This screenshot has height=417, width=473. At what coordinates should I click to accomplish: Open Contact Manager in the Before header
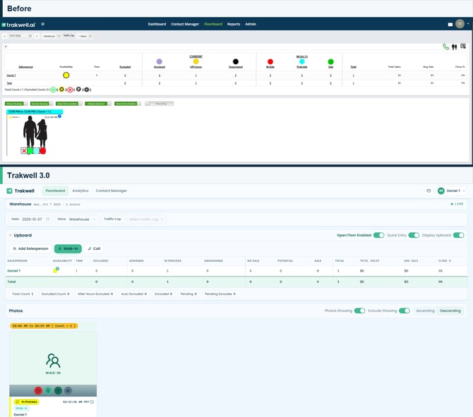point(185,24)
